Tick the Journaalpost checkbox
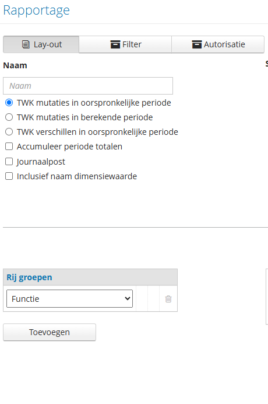Image resolution: width=268 pixels, height=404 pixels. 9,162
